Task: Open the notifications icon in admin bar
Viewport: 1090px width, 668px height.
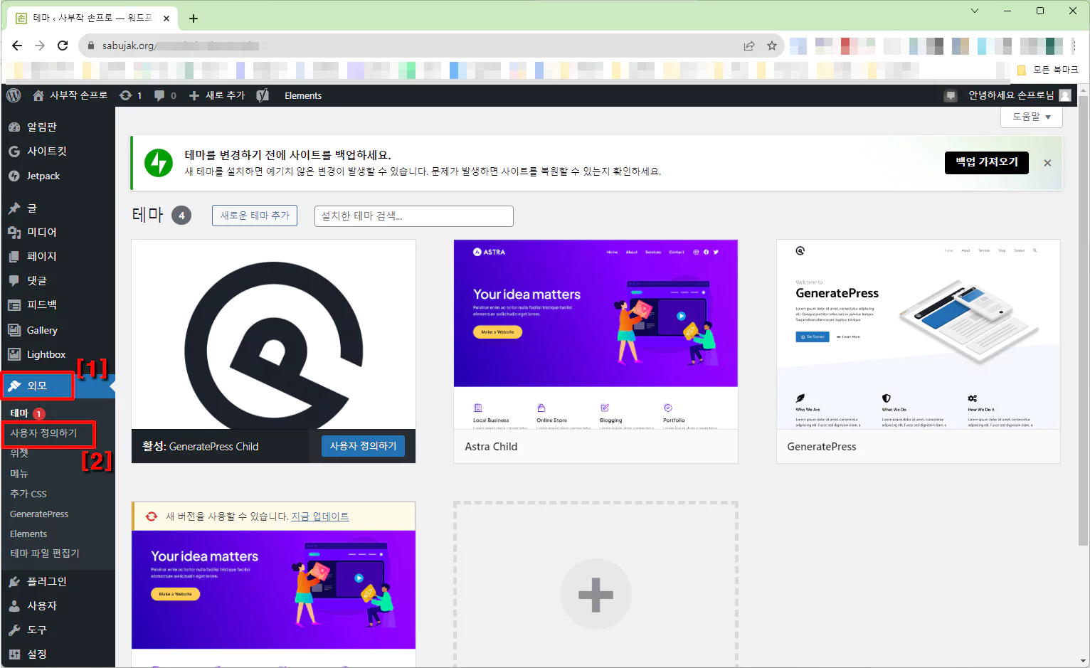Action: (x=951, y=95)
